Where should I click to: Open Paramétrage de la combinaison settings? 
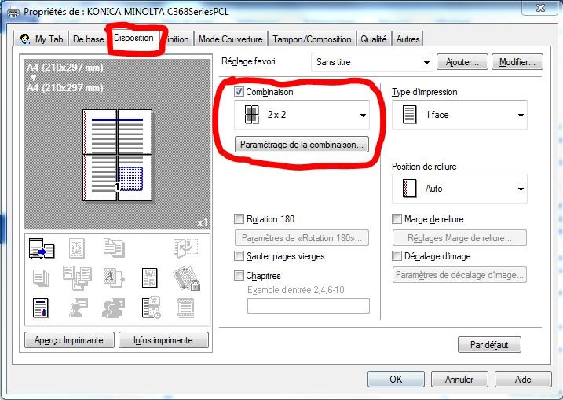[302, 145]
